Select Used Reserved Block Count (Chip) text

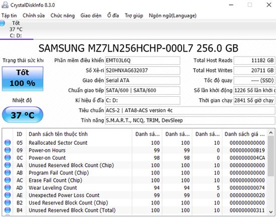coord(68,202)
